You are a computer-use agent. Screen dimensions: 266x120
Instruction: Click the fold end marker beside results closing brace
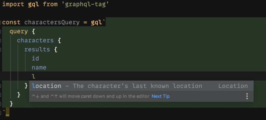[1, 86]
